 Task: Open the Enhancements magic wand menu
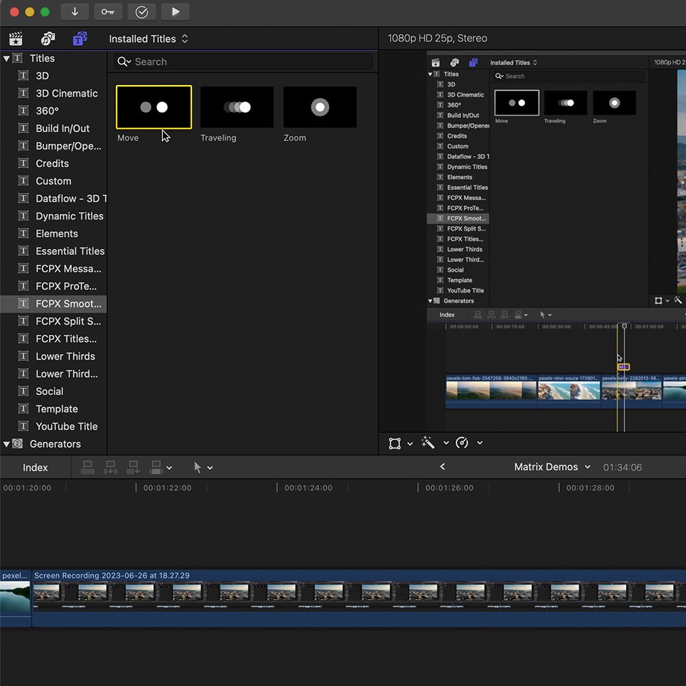429,443
